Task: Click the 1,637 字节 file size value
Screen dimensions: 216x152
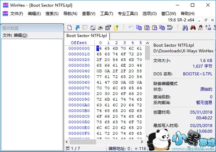Action: (202, 66)
